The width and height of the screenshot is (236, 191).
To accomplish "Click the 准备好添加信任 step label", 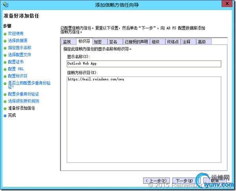I will point(22,108).
